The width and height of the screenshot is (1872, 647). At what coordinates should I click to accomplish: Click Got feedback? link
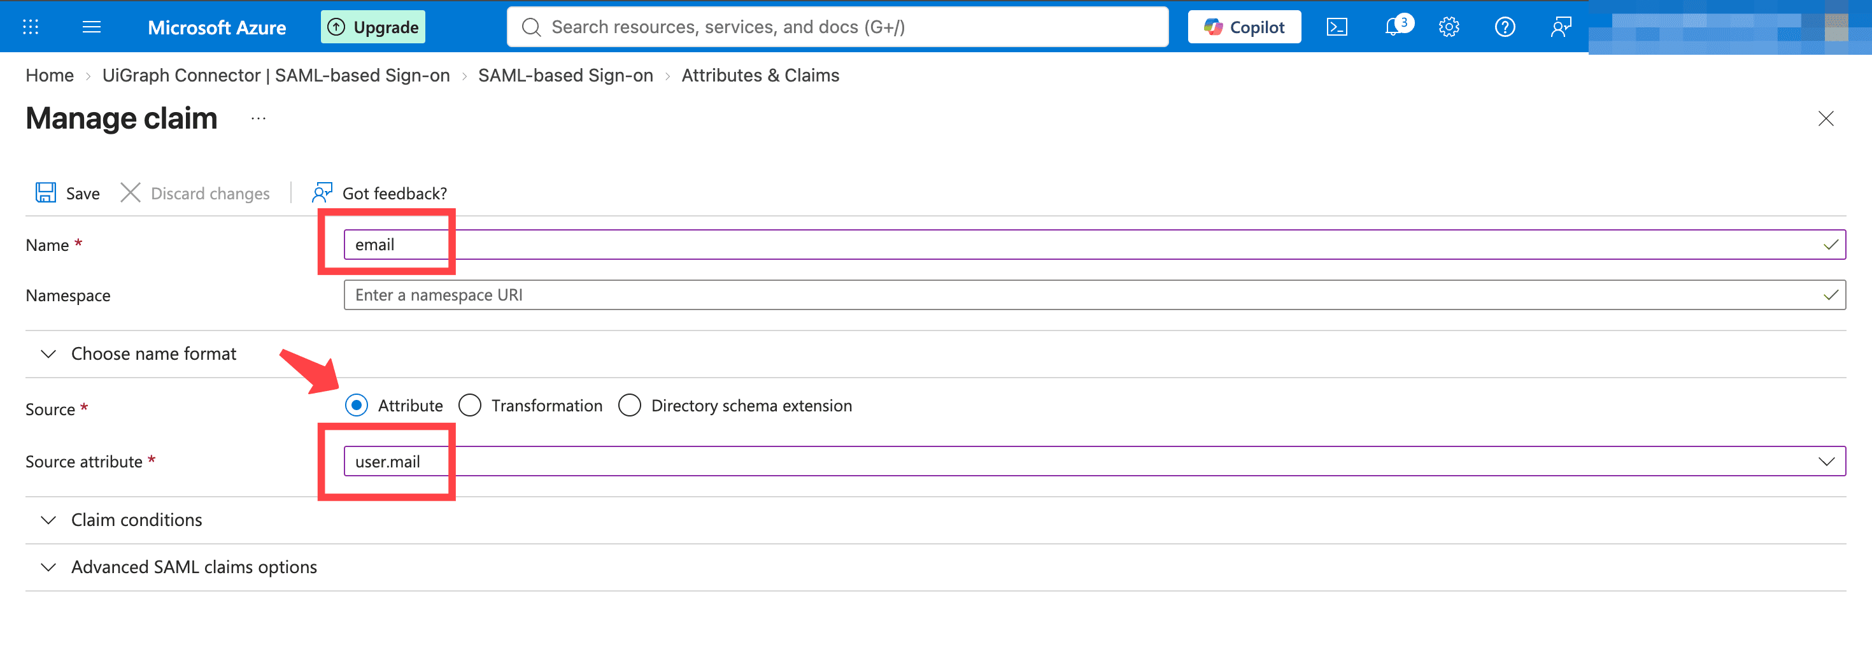[x=379, y=193]
